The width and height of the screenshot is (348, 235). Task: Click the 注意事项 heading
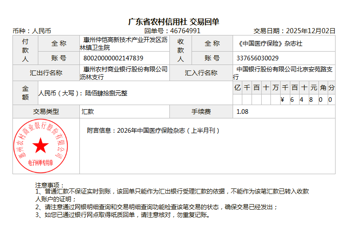tap(50, 185)
